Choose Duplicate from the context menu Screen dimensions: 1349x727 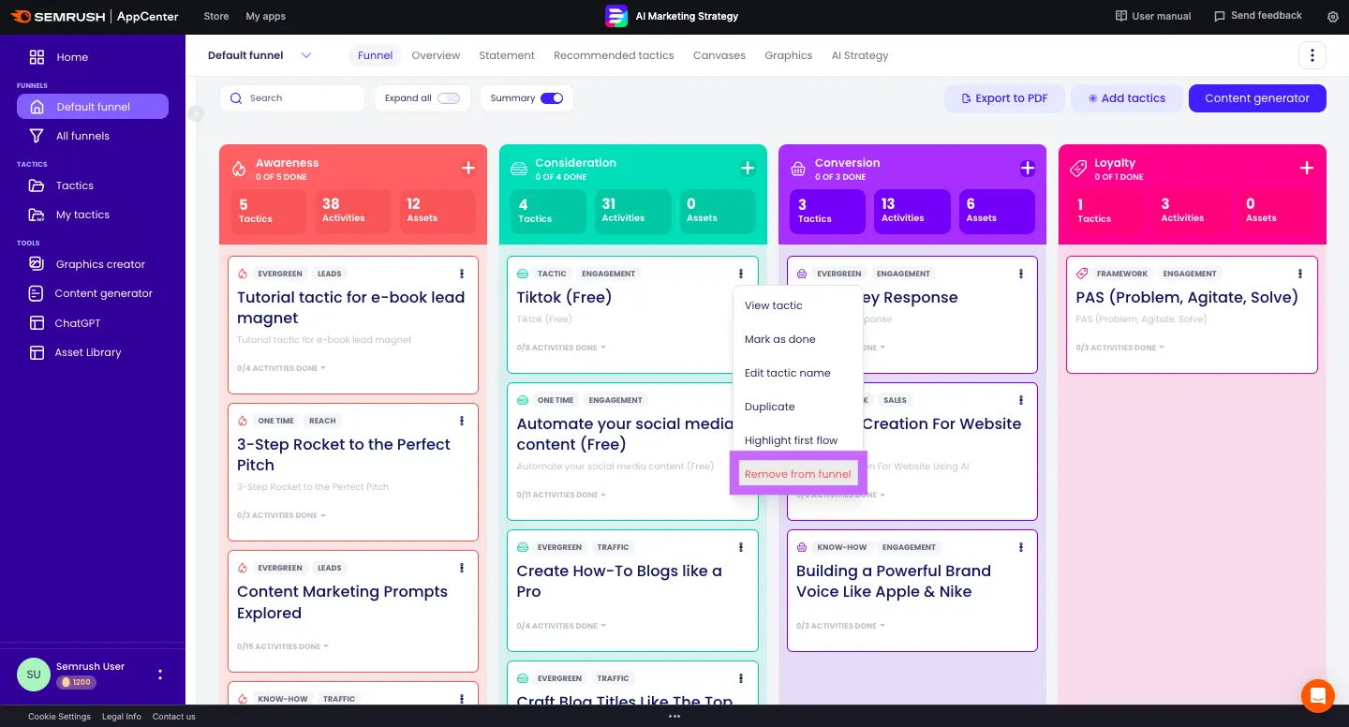(x=769, y=407)
